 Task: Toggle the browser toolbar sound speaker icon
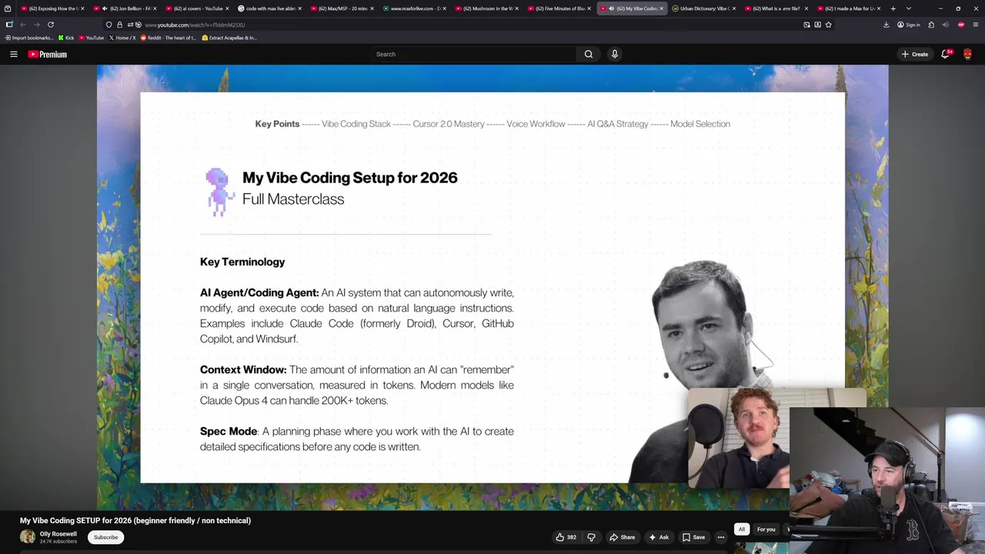(x=946, y=25)
